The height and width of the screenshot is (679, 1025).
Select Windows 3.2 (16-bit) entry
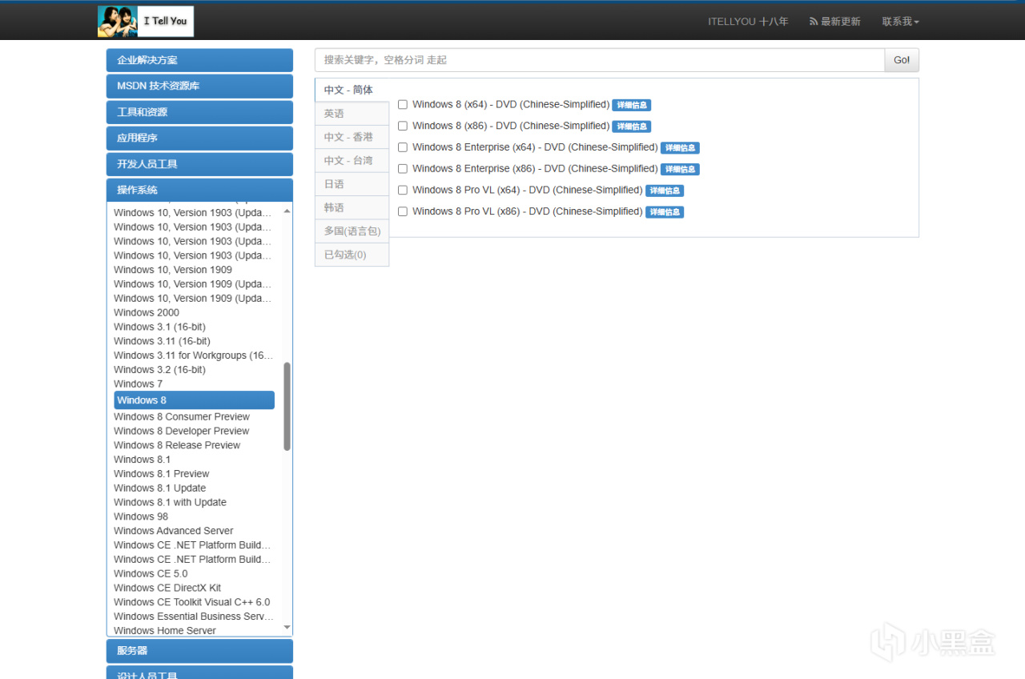(159, 370)
